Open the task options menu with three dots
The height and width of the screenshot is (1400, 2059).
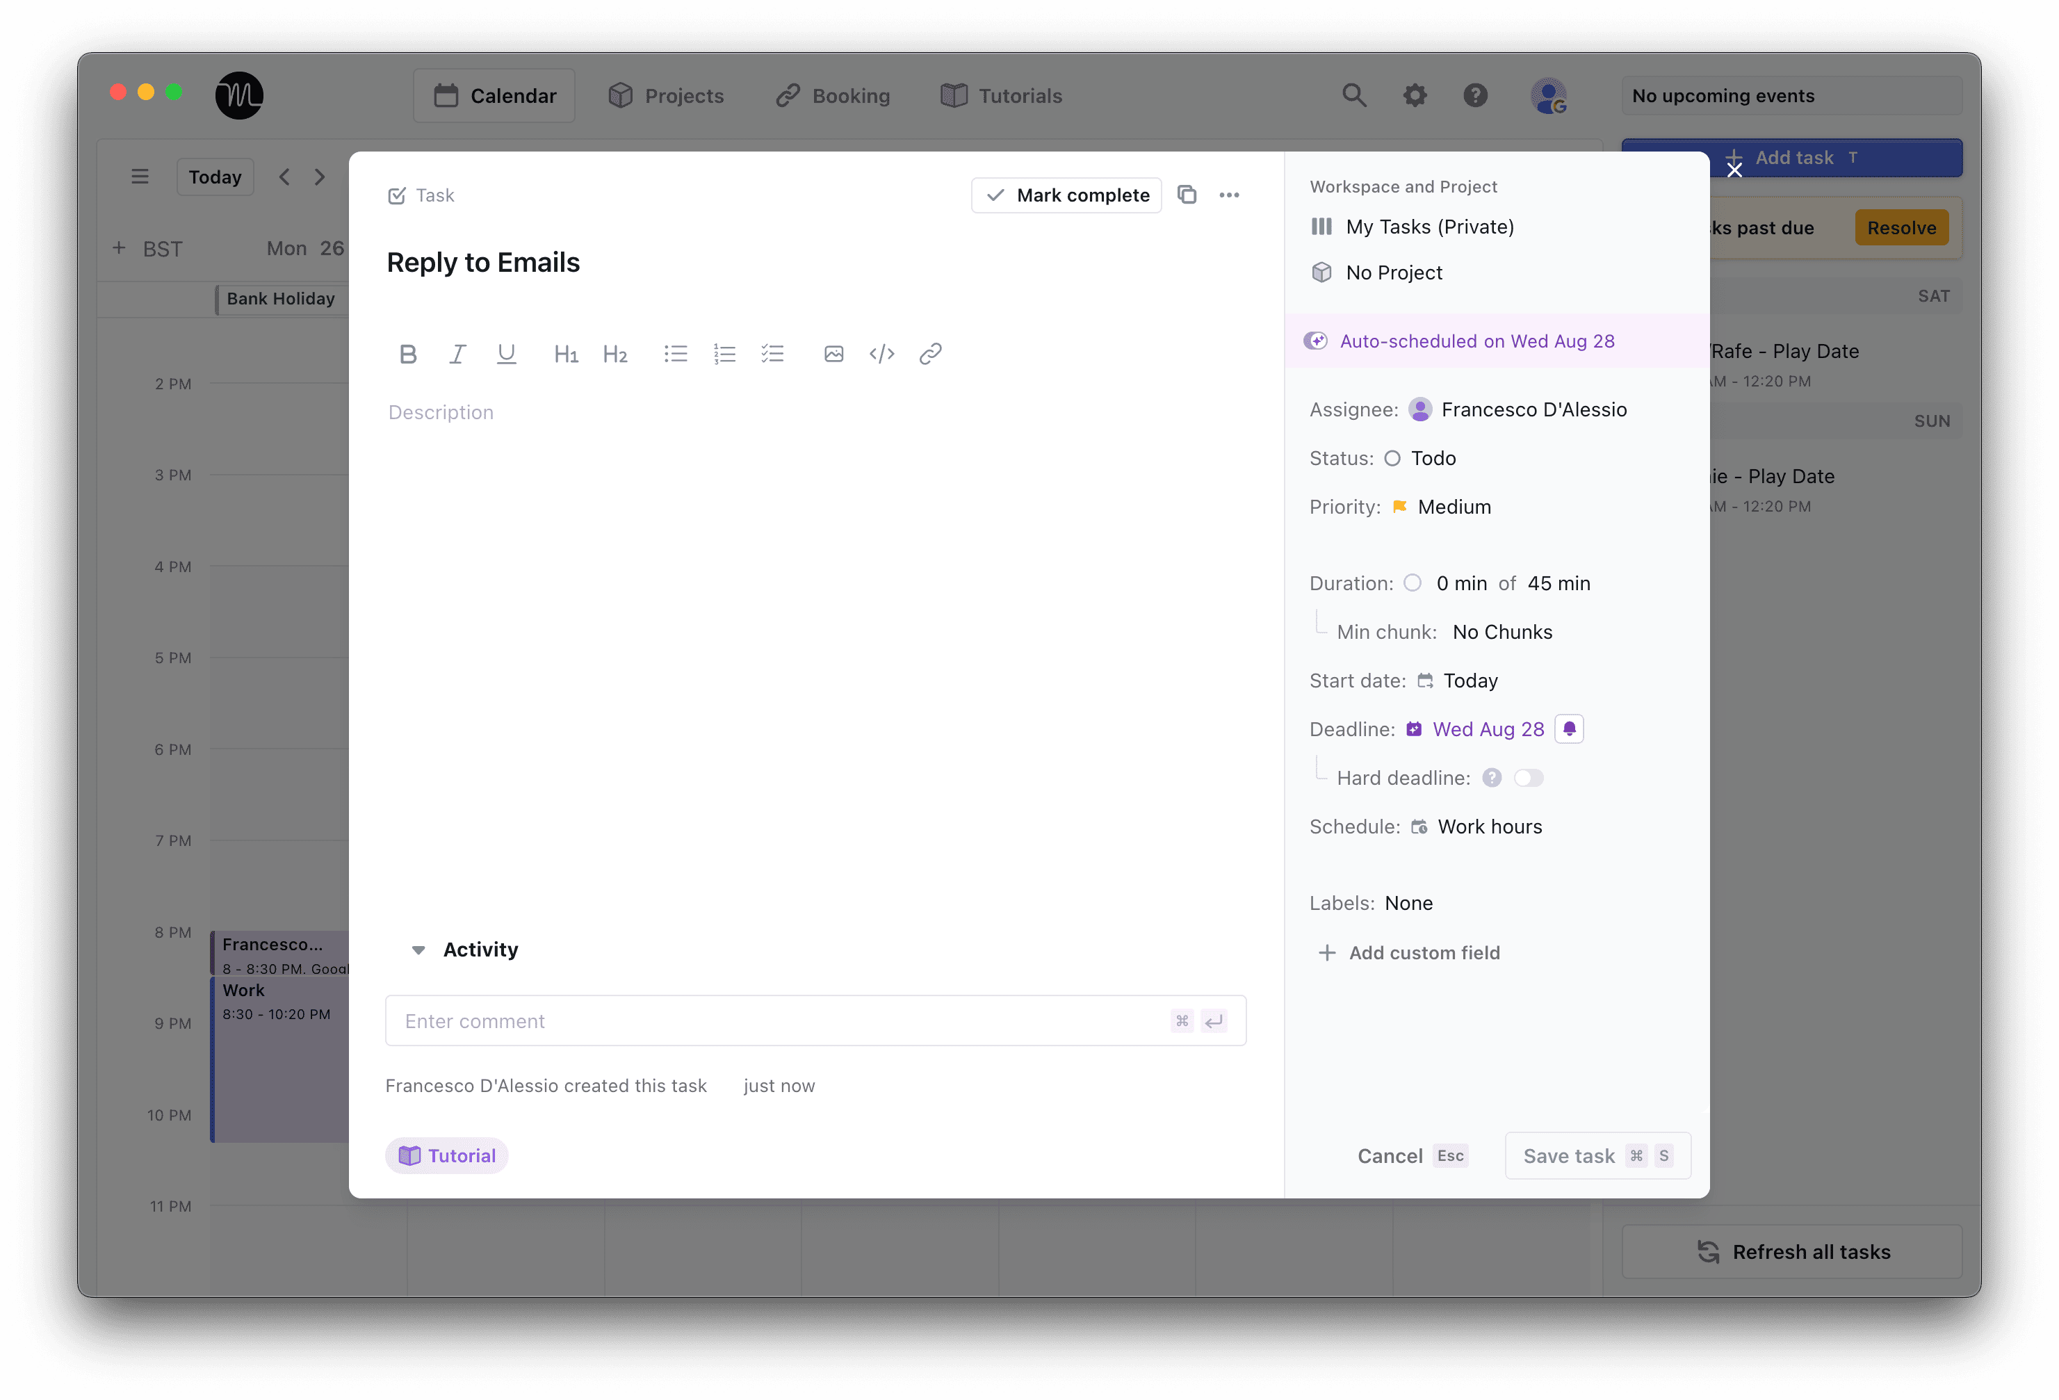tap(1229, 194)
